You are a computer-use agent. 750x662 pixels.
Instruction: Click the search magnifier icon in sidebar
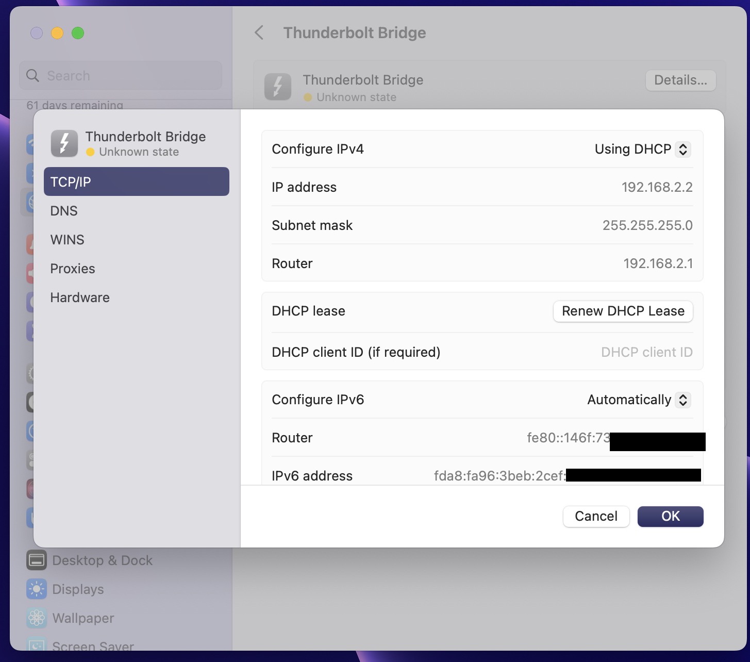click(32, 76)
